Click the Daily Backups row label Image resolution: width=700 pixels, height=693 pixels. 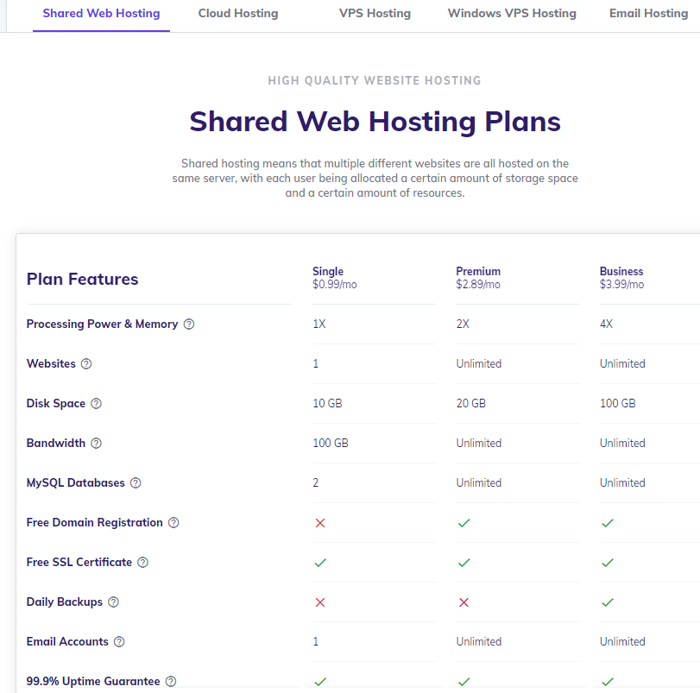[64, 602]
